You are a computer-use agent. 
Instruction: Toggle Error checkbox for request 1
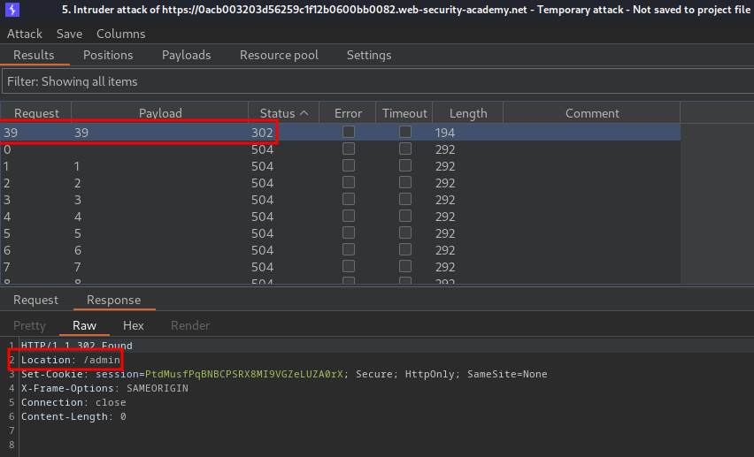349,165
